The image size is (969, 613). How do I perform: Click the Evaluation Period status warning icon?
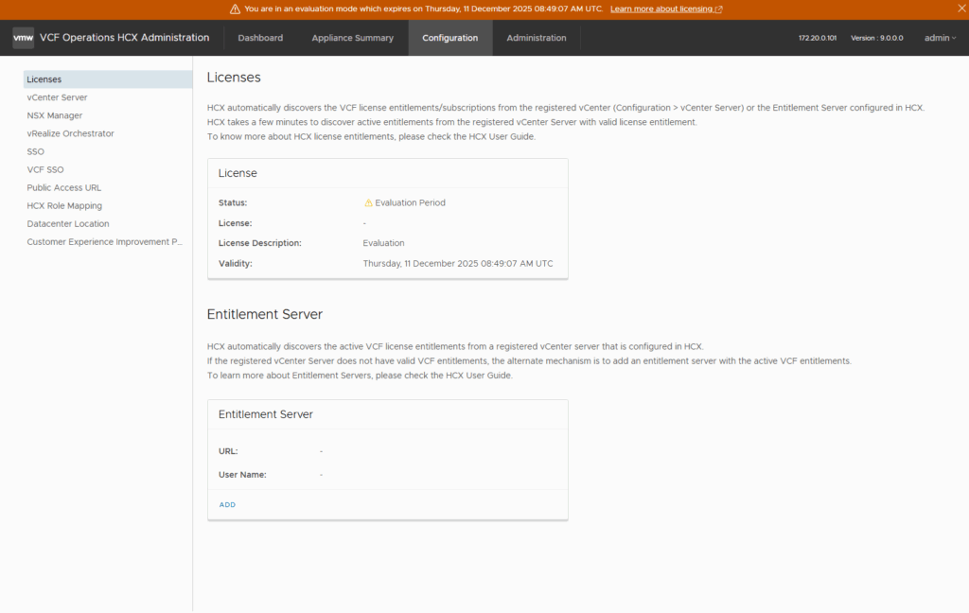click(x=368, y=202)
